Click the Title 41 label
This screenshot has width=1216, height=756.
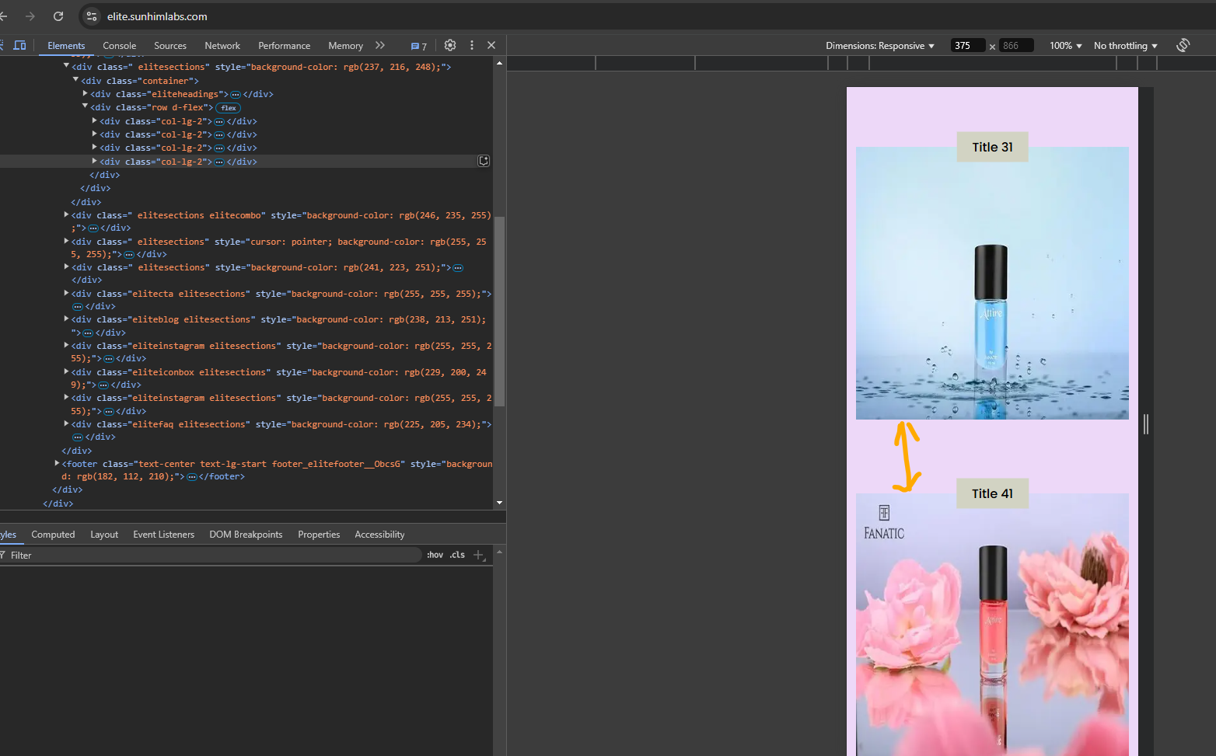tap(992, 493)
